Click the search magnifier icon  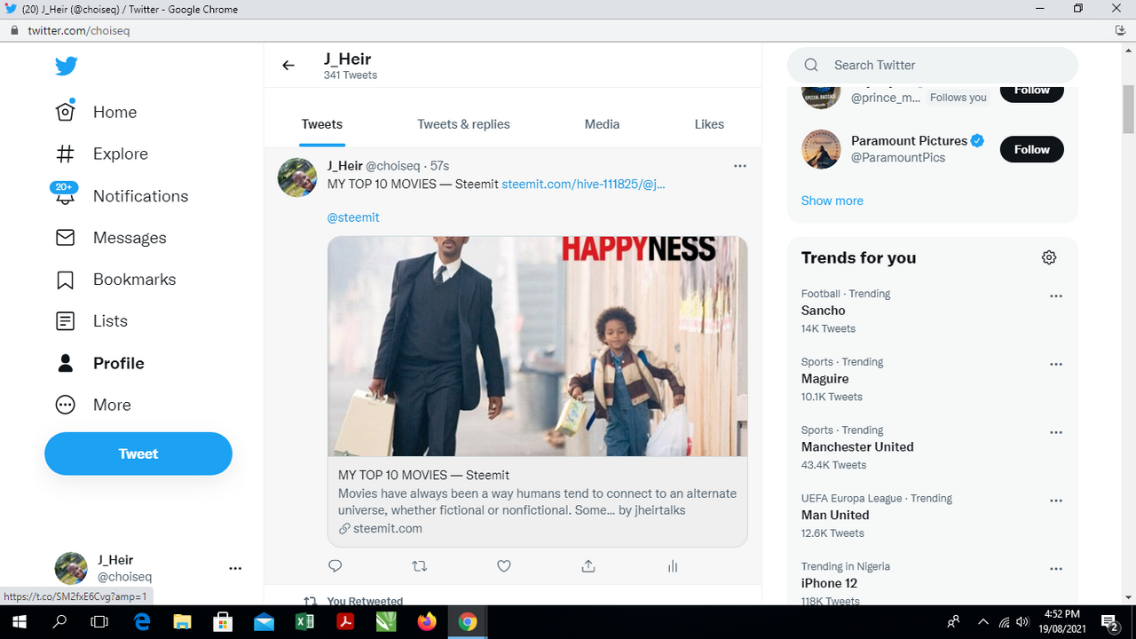coord(811,65)
